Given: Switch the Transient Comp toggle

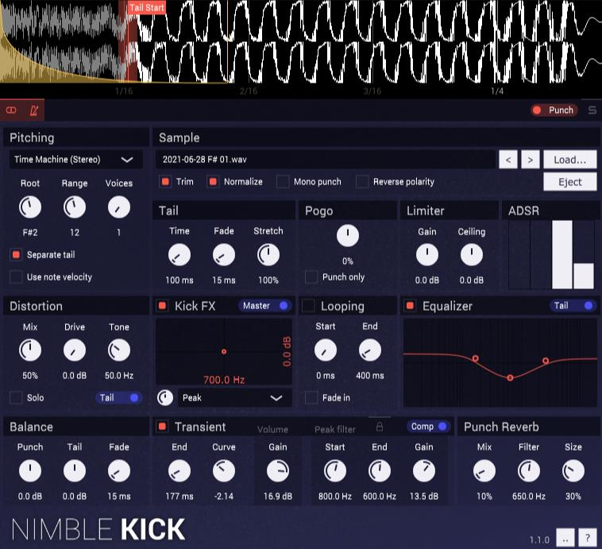Looking at the screenshot, I should click(x=428, y=427).
